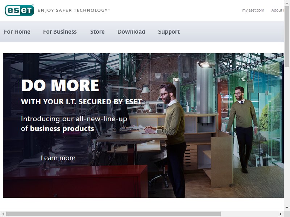Click the vertical scrollbar down arrow

[287, 207]
